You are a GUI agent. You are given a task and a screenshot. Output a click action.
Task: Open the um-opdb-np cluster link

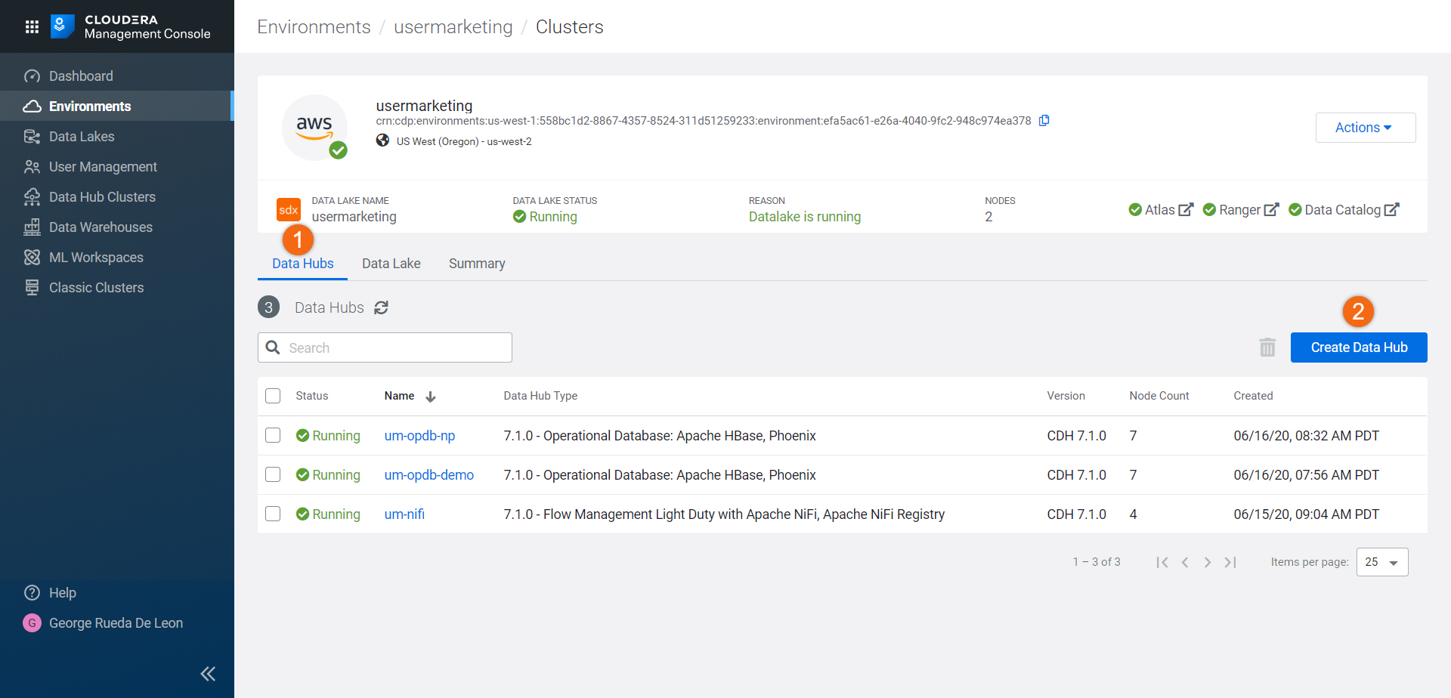coord(419,436)
